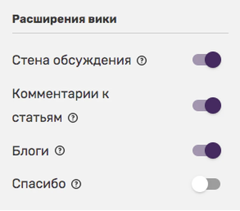This screenshot has height=211, width=240.
Task: Click the light purple track of Комментарии switch
Action: (x=197, y=105)
